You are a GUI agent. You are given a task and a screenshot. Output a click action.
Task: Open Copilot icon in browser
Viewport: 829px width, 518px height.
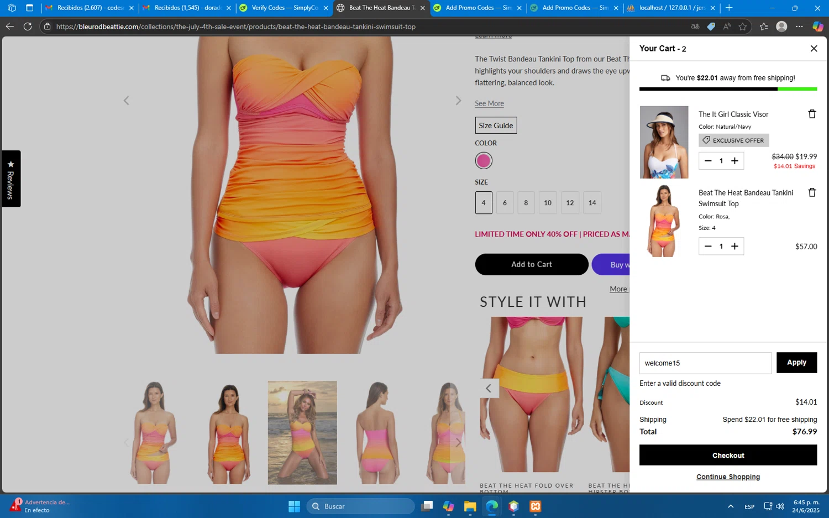818,27
